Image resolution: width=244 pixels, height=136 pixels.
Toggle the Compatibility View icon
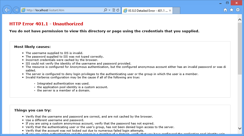click(114, 10)
